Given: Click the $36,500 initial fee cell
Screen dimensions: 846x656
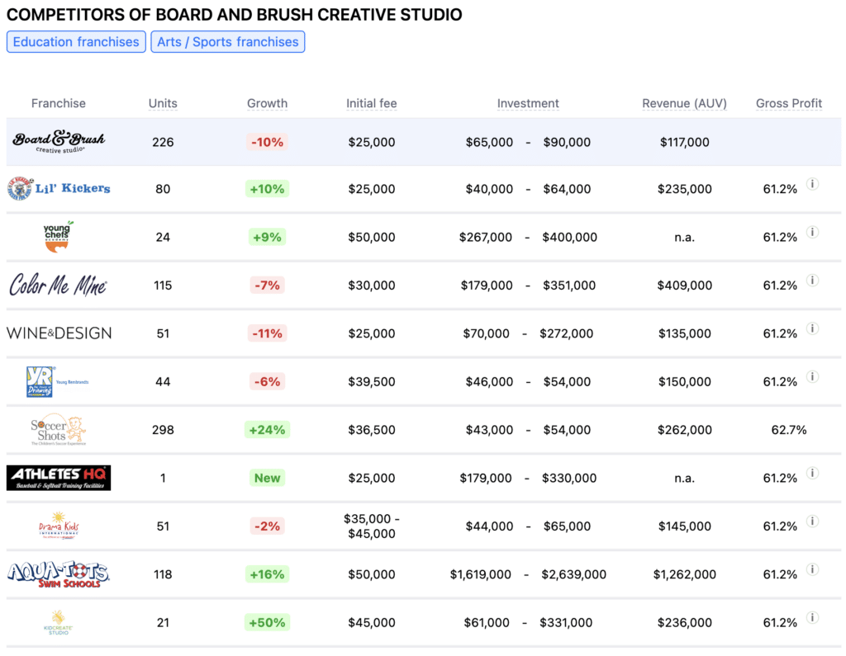Looking at the screenshot, I should point(371,430).
